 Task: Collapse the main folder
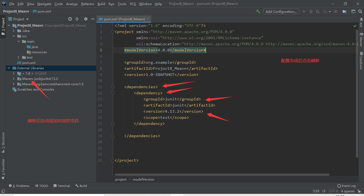18,42
